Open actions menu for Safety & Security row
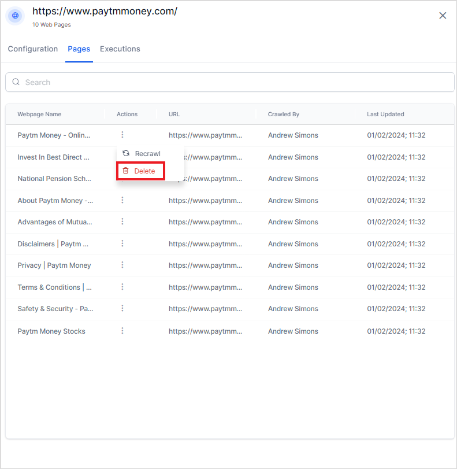 click(122, 309)
